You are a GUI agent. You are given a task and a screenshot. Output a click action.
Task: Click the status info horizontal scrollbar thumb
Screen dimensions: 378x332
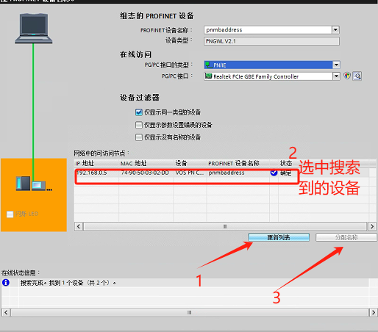[x=189, y=312]
